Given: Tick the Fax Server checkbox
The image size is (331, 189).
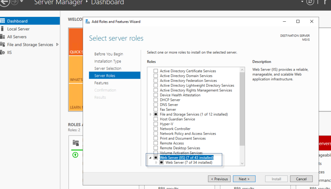Looking at the screenshot, I should tap(155, 109).
